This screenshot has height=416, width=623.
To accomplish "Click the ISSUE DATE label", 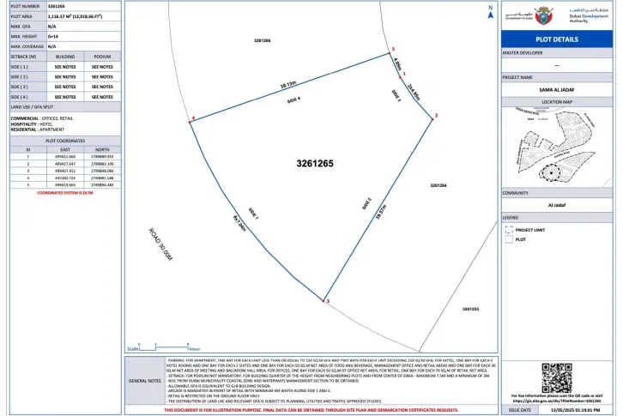I will coord(520,410).
